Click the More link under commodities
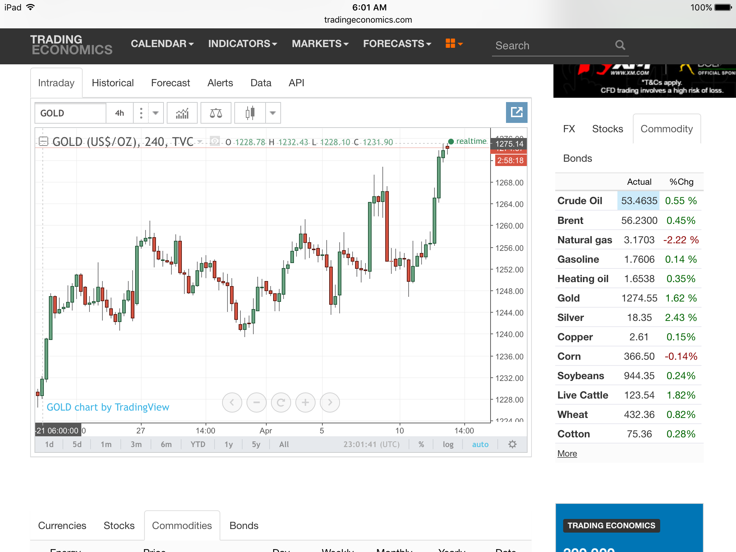The image size is (736, 552). pyautogui.click(x=567, y=454)
